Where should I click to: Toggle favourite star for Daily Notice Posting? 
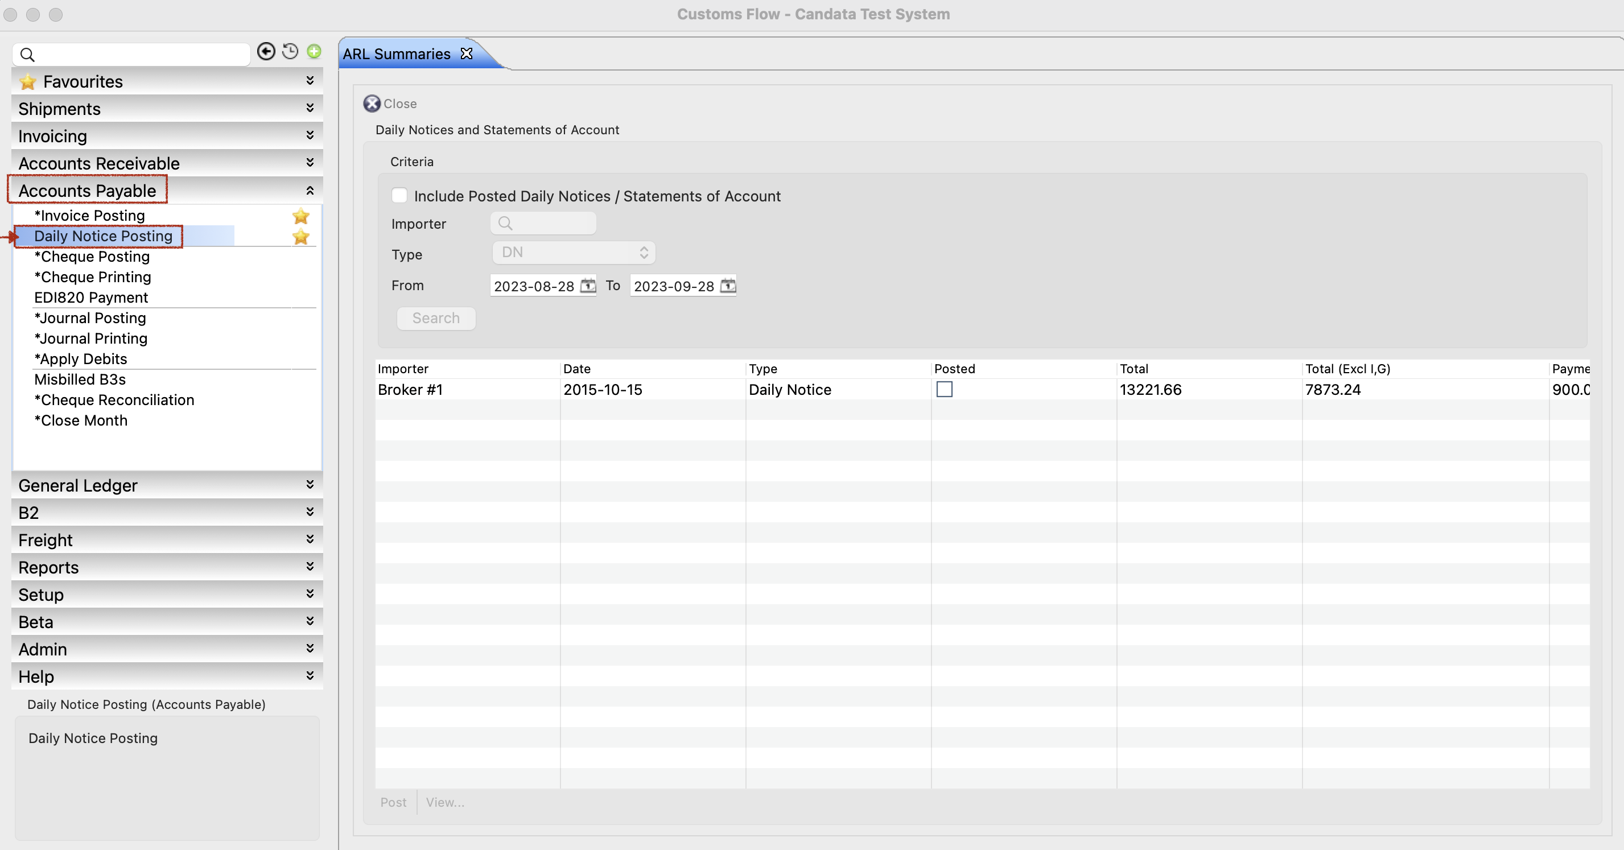tap(300, 237)
